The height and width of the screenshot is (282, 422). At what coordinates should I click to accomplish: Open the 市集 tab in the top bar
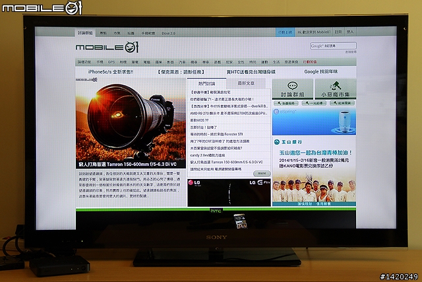pyautogui.click(x=117, y=33)
